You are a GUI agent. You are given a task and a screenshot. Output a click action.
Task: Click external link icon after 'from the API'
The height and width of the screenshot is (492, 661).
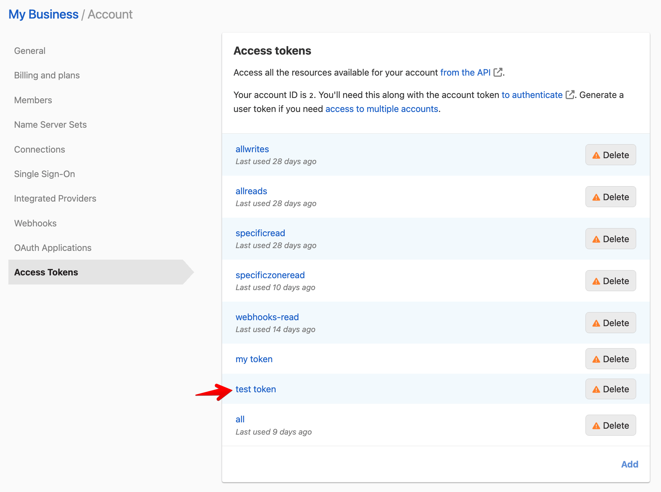[498, 72]
